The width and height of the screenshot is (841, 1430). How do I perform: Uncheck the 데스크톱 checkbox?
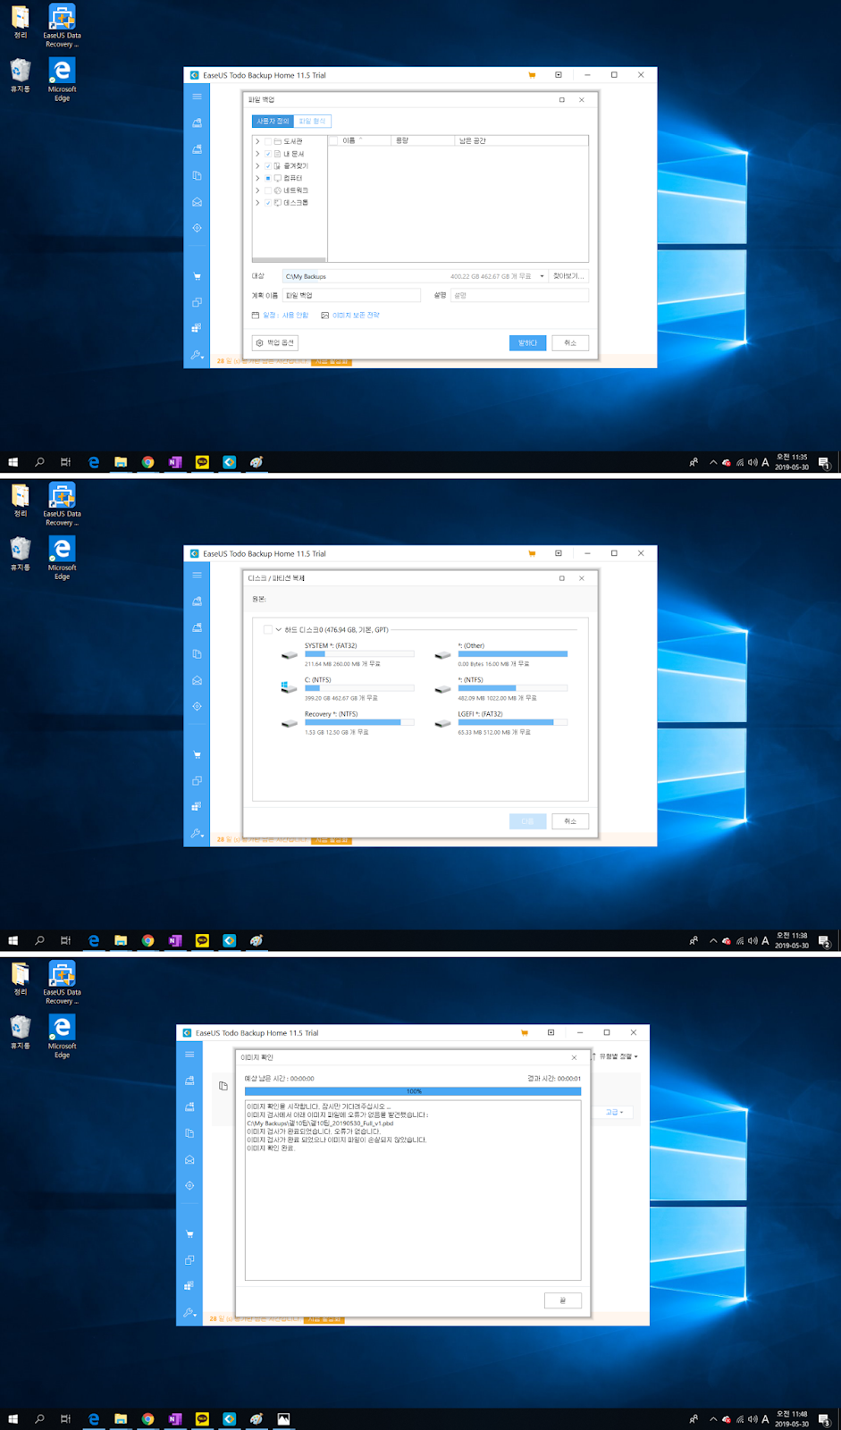268,203
